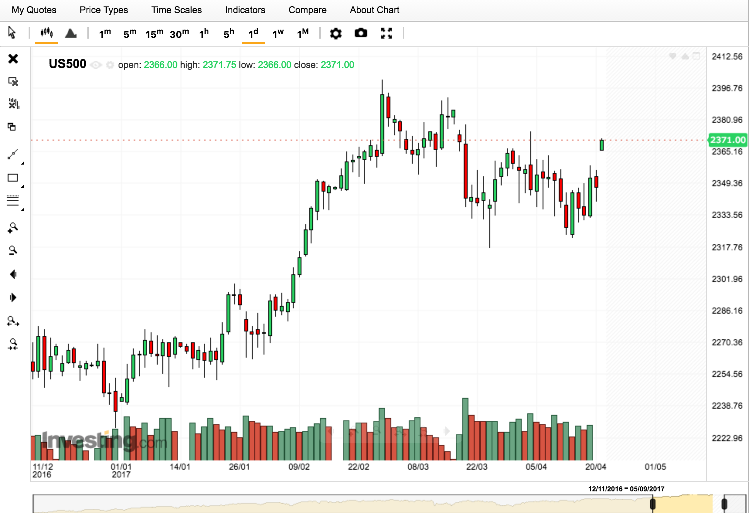Select 1 week timeframe
The width and height of the screenshot is (749, 513).
click(278, 33)
